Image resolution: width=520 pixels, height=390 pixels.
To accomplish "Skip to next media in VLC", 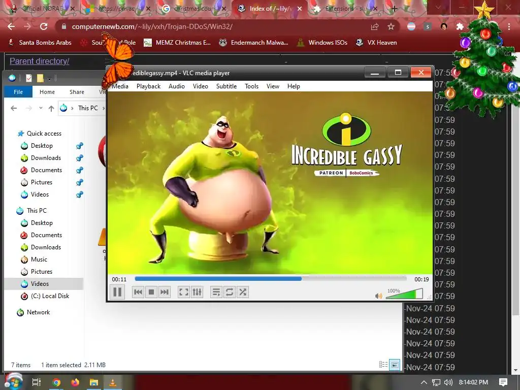I will pyautogui.click(x=165, y=292).
